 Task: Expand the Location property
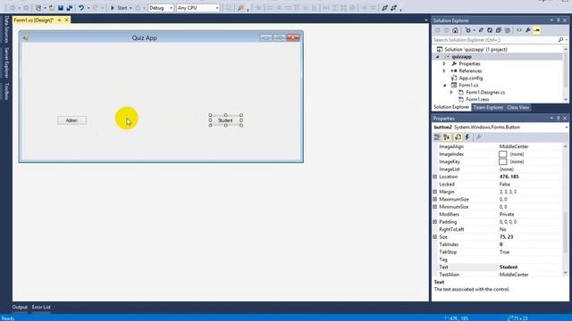click(435, 177)
